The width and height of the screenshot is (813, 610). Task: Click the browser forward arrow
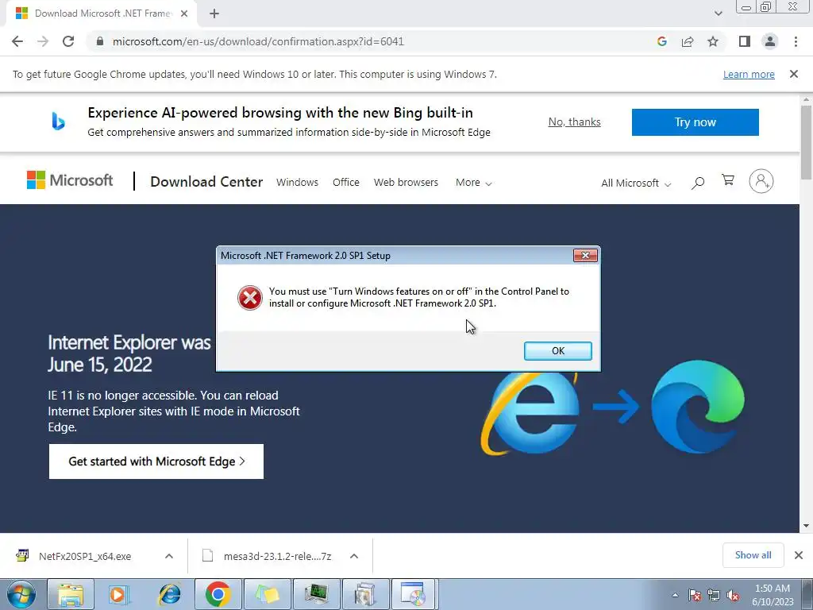tap(43, 41)
